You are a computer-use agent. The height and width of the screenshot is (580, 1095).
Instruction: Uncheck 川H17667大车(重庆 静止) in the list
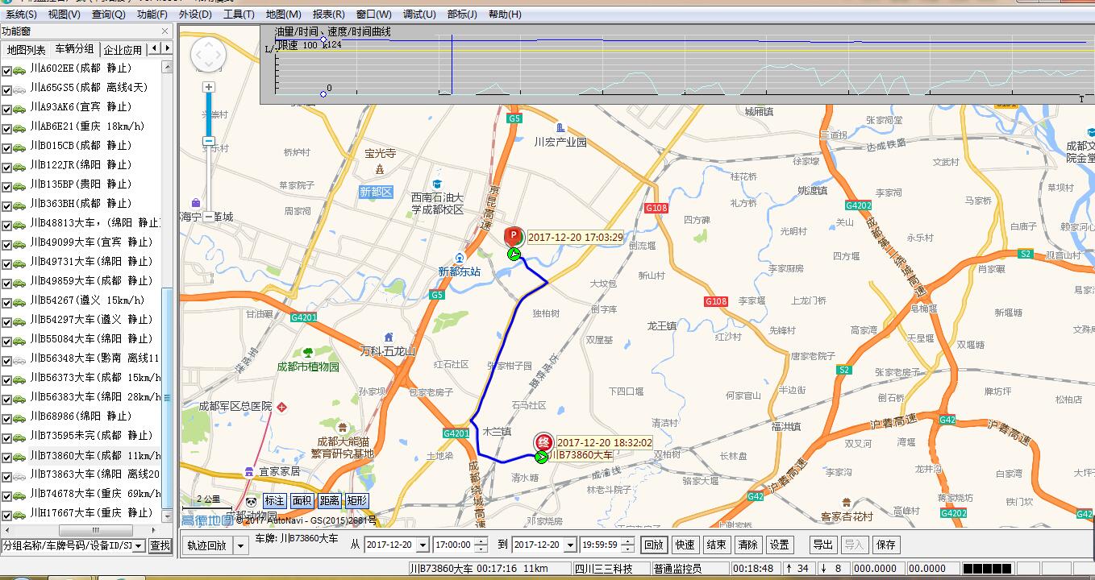8,512
